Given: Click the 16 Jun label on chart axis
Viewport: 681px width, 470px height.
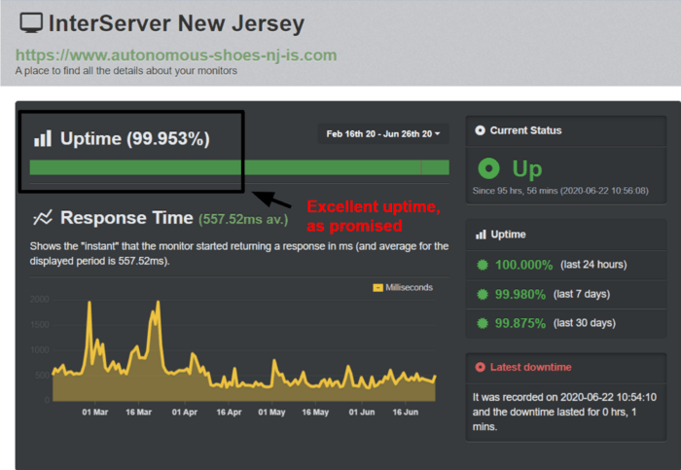Looking at the screenshot, I should point(406,412).
